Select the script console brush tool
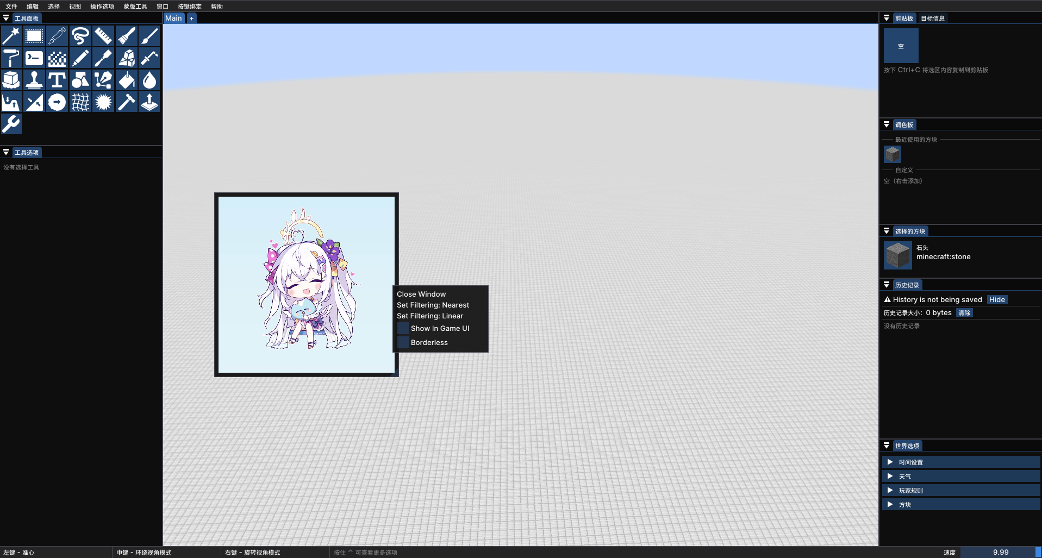 pos(34,58)
